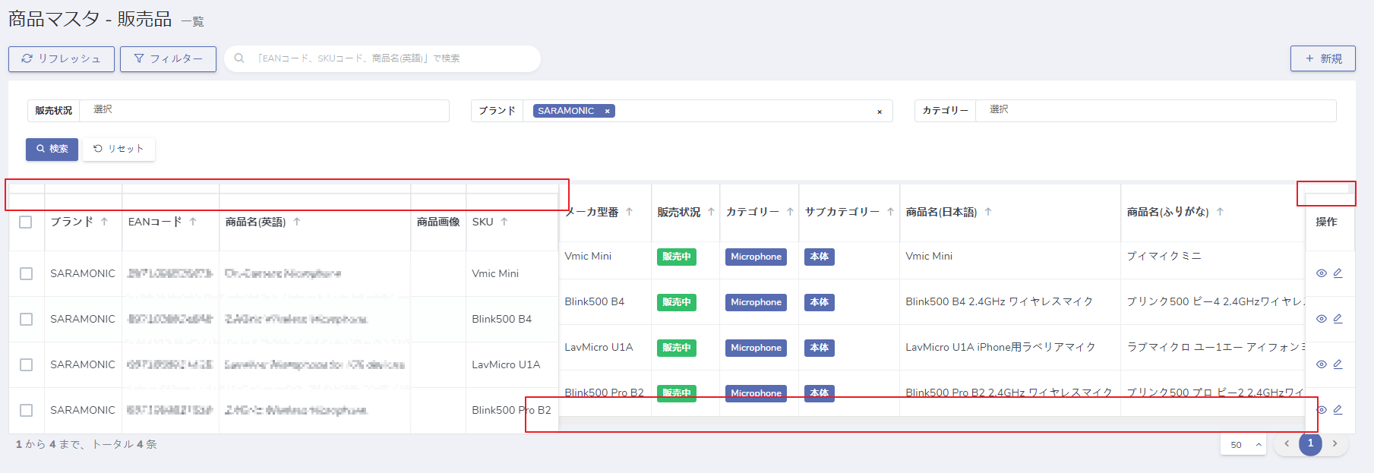Screen dimensions: 1374x473
Task: Open the ブランド multi-select field
Action: click(x=706, y=111)
